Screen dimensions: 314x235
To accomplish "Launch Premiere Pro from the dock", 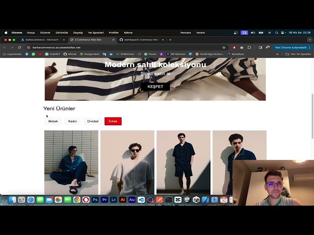I will (x=105, y=200).
